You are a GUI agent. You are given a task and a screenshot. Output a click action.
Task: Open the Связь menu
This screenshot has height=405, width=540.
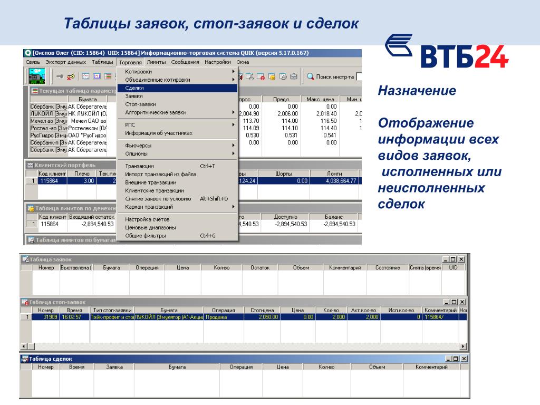pos(33,62)
